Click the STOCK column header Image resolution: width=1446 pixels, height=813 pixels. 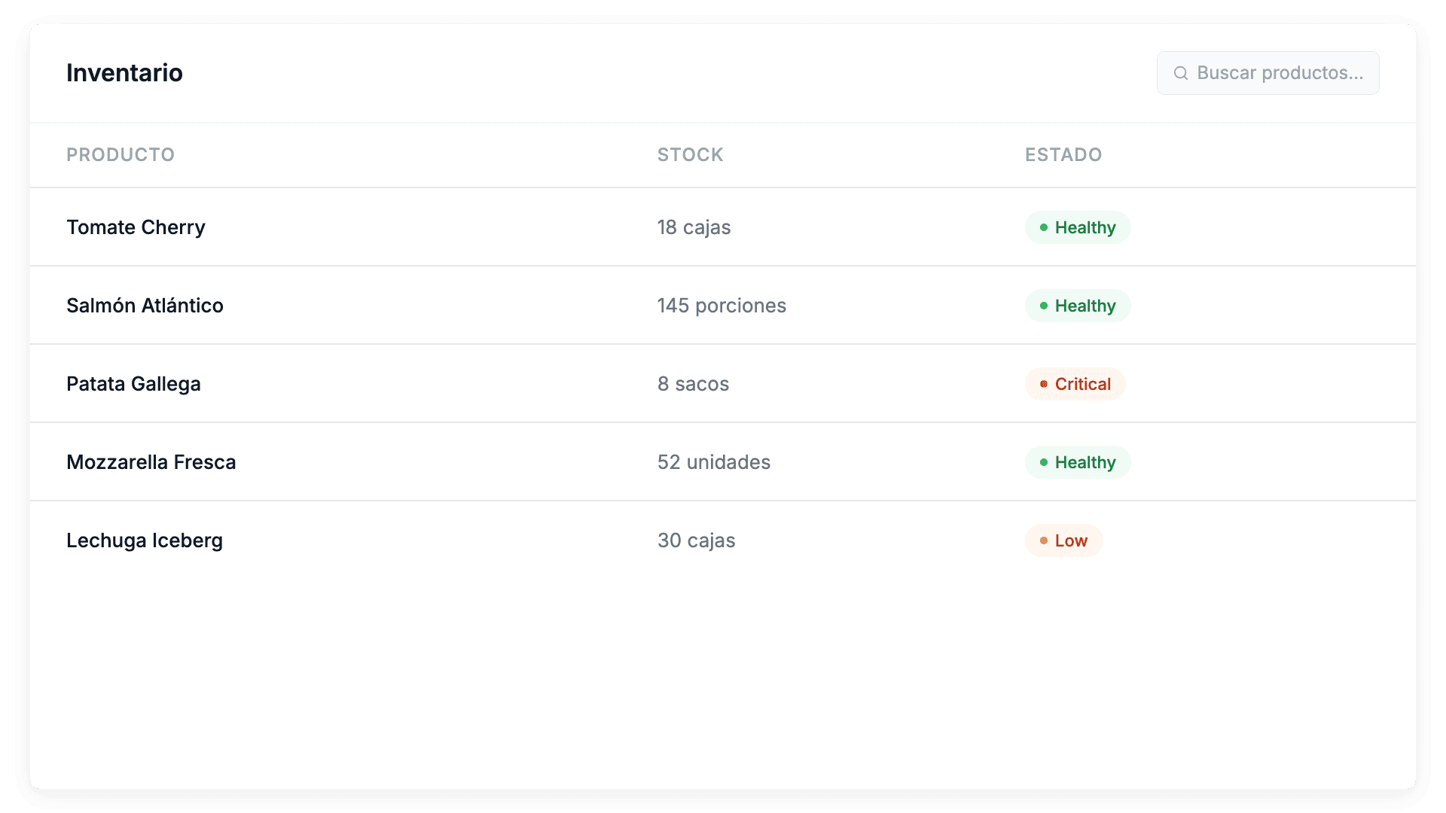[690, 155]
